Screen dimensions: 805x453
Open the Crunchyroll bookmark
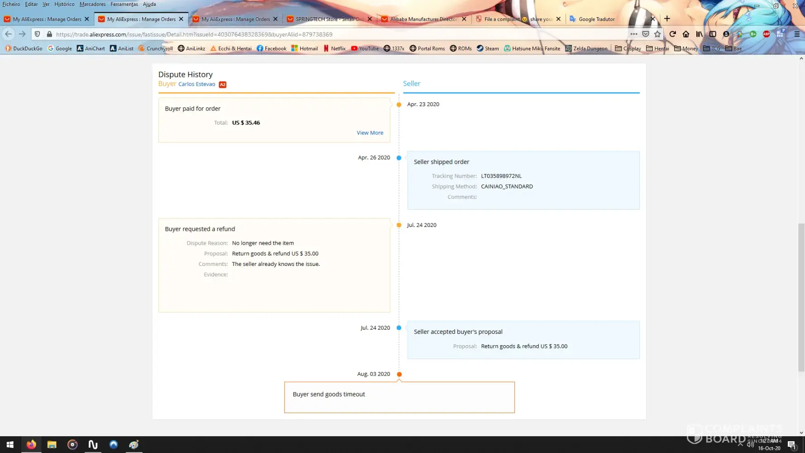(156, 48)
